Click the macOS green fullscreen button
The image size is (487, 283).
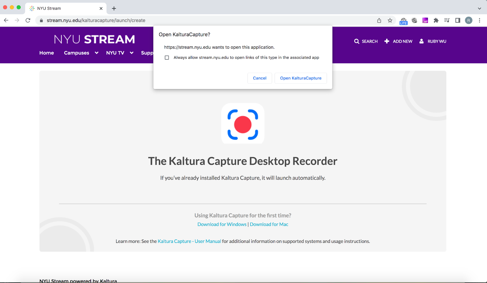[19, 7]
